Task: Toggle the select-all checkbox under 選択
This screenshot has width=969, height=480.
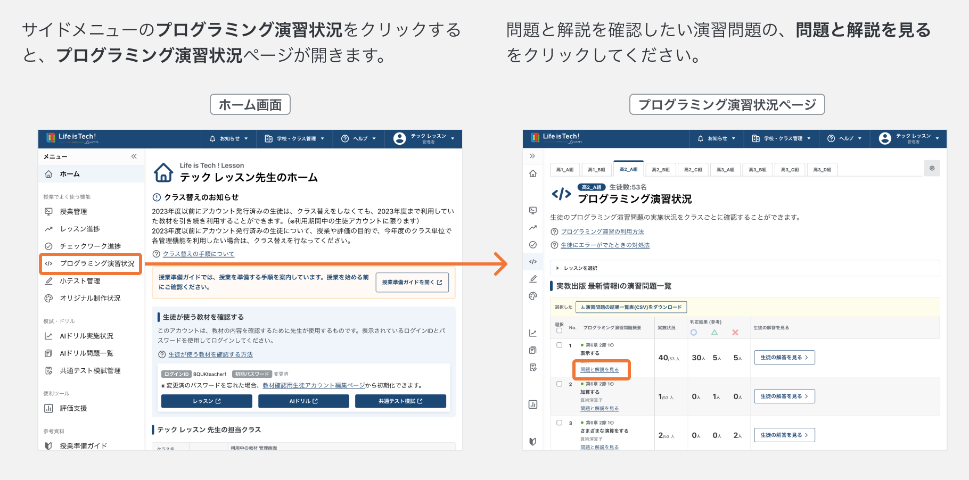Action: [x=559, y=330]
